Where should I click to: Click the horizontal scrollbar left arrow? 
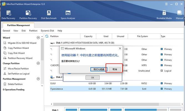[51, 104]
